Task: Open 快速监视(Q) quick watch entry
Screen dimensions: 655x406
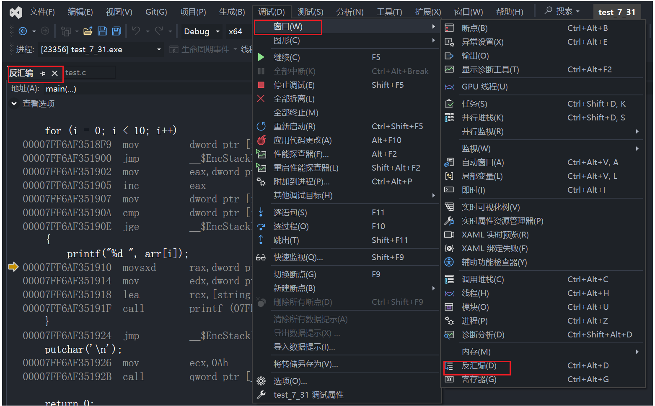Action: click(x=347, y=257)
